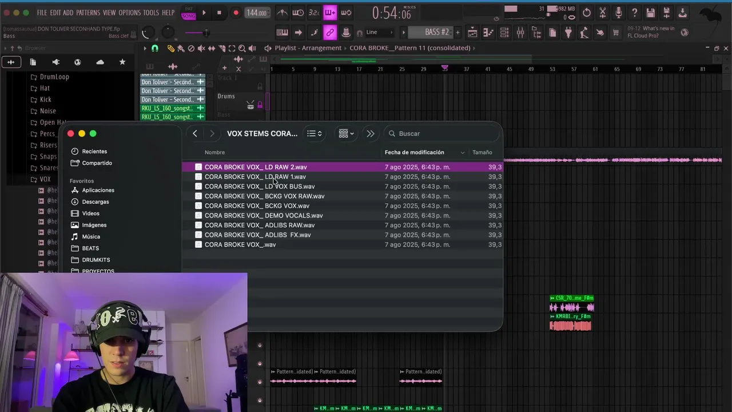
Task: Select the playlist pencil draw tool
Action: click(170, 49)
